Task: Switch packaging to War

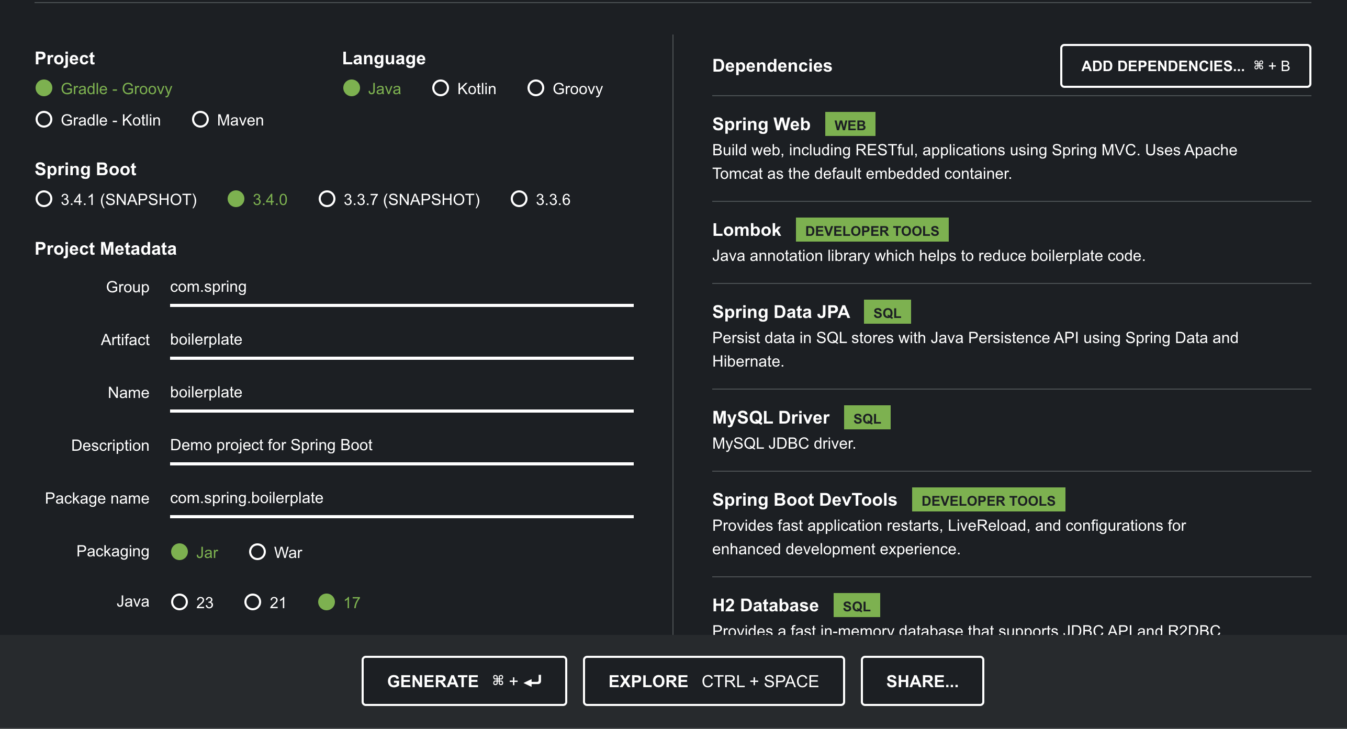Action: (x=257, y=552)
